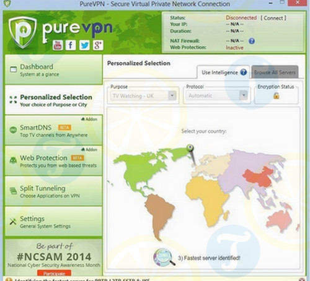This screenshot has height=281, width=310.
Task: Click the Disconnected status text
Action: (x=241, y=18)
